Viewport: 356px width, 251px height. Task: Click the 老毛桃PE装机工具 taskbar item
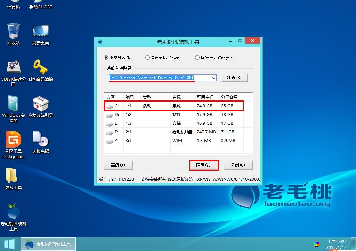[x=48, y=243]
